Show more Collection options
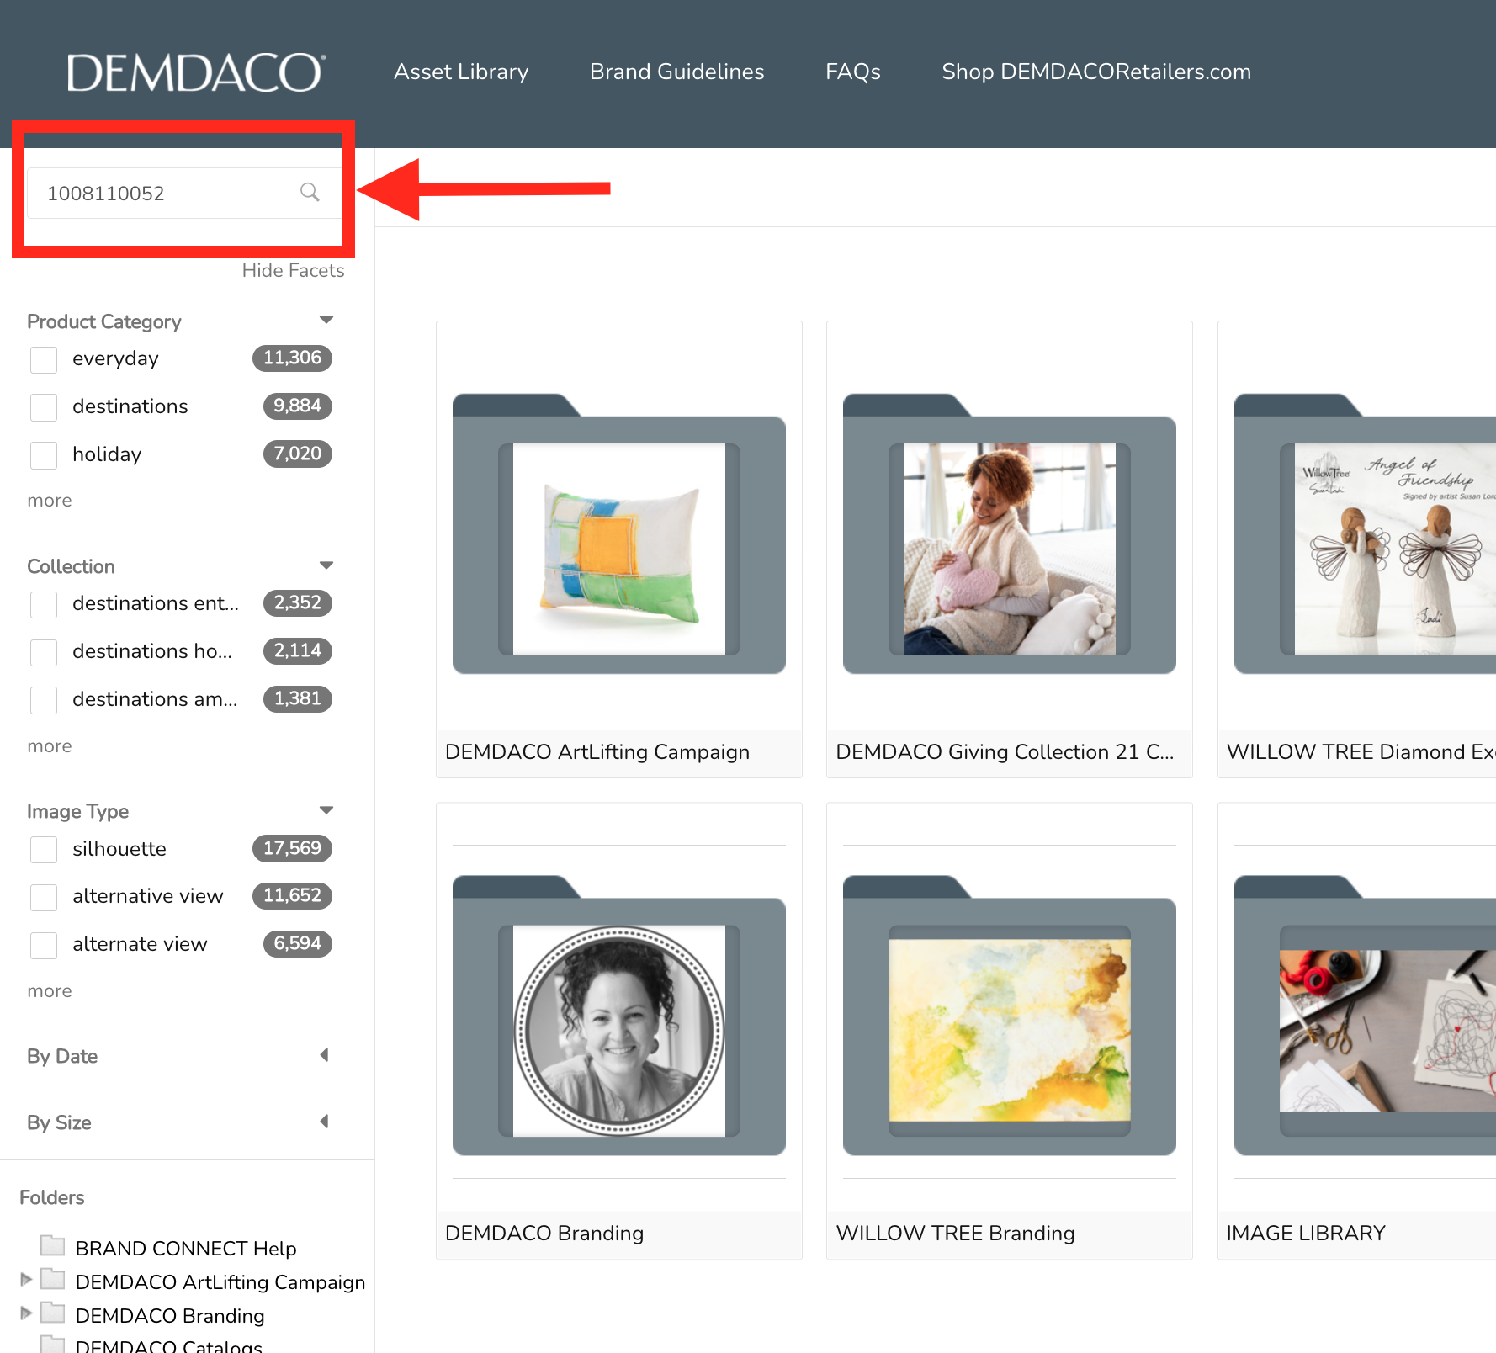 (x=50, y=746)
